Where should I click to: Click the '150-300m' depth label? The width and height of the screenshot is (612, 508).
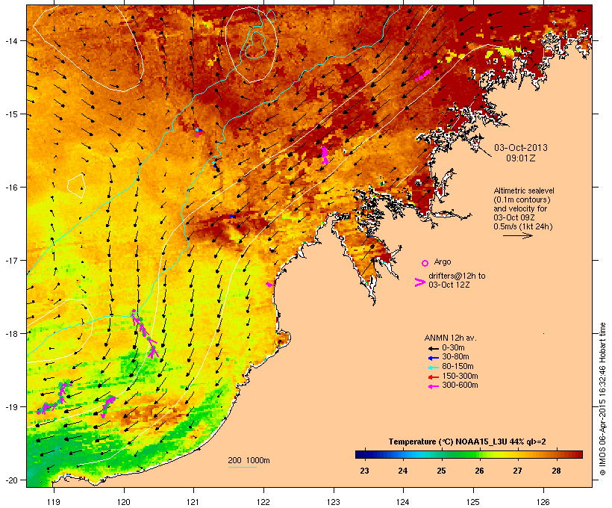pyautogui.click(x=460, y=376)
